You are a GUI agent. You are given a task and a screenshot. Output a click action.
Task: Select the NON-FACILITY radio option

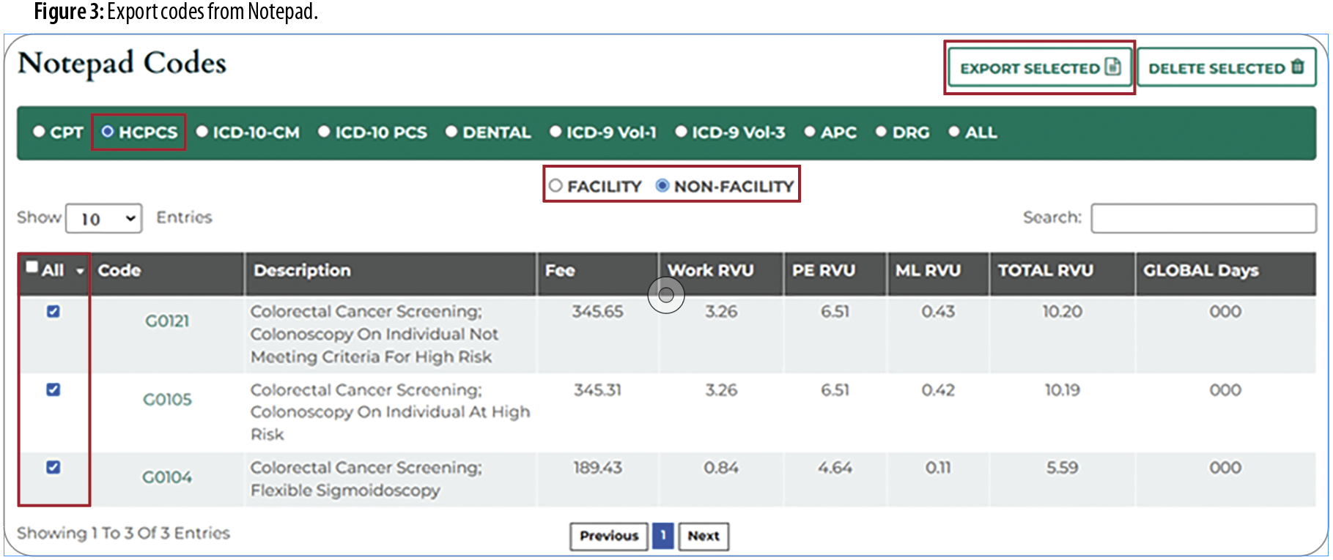point(662,186)
